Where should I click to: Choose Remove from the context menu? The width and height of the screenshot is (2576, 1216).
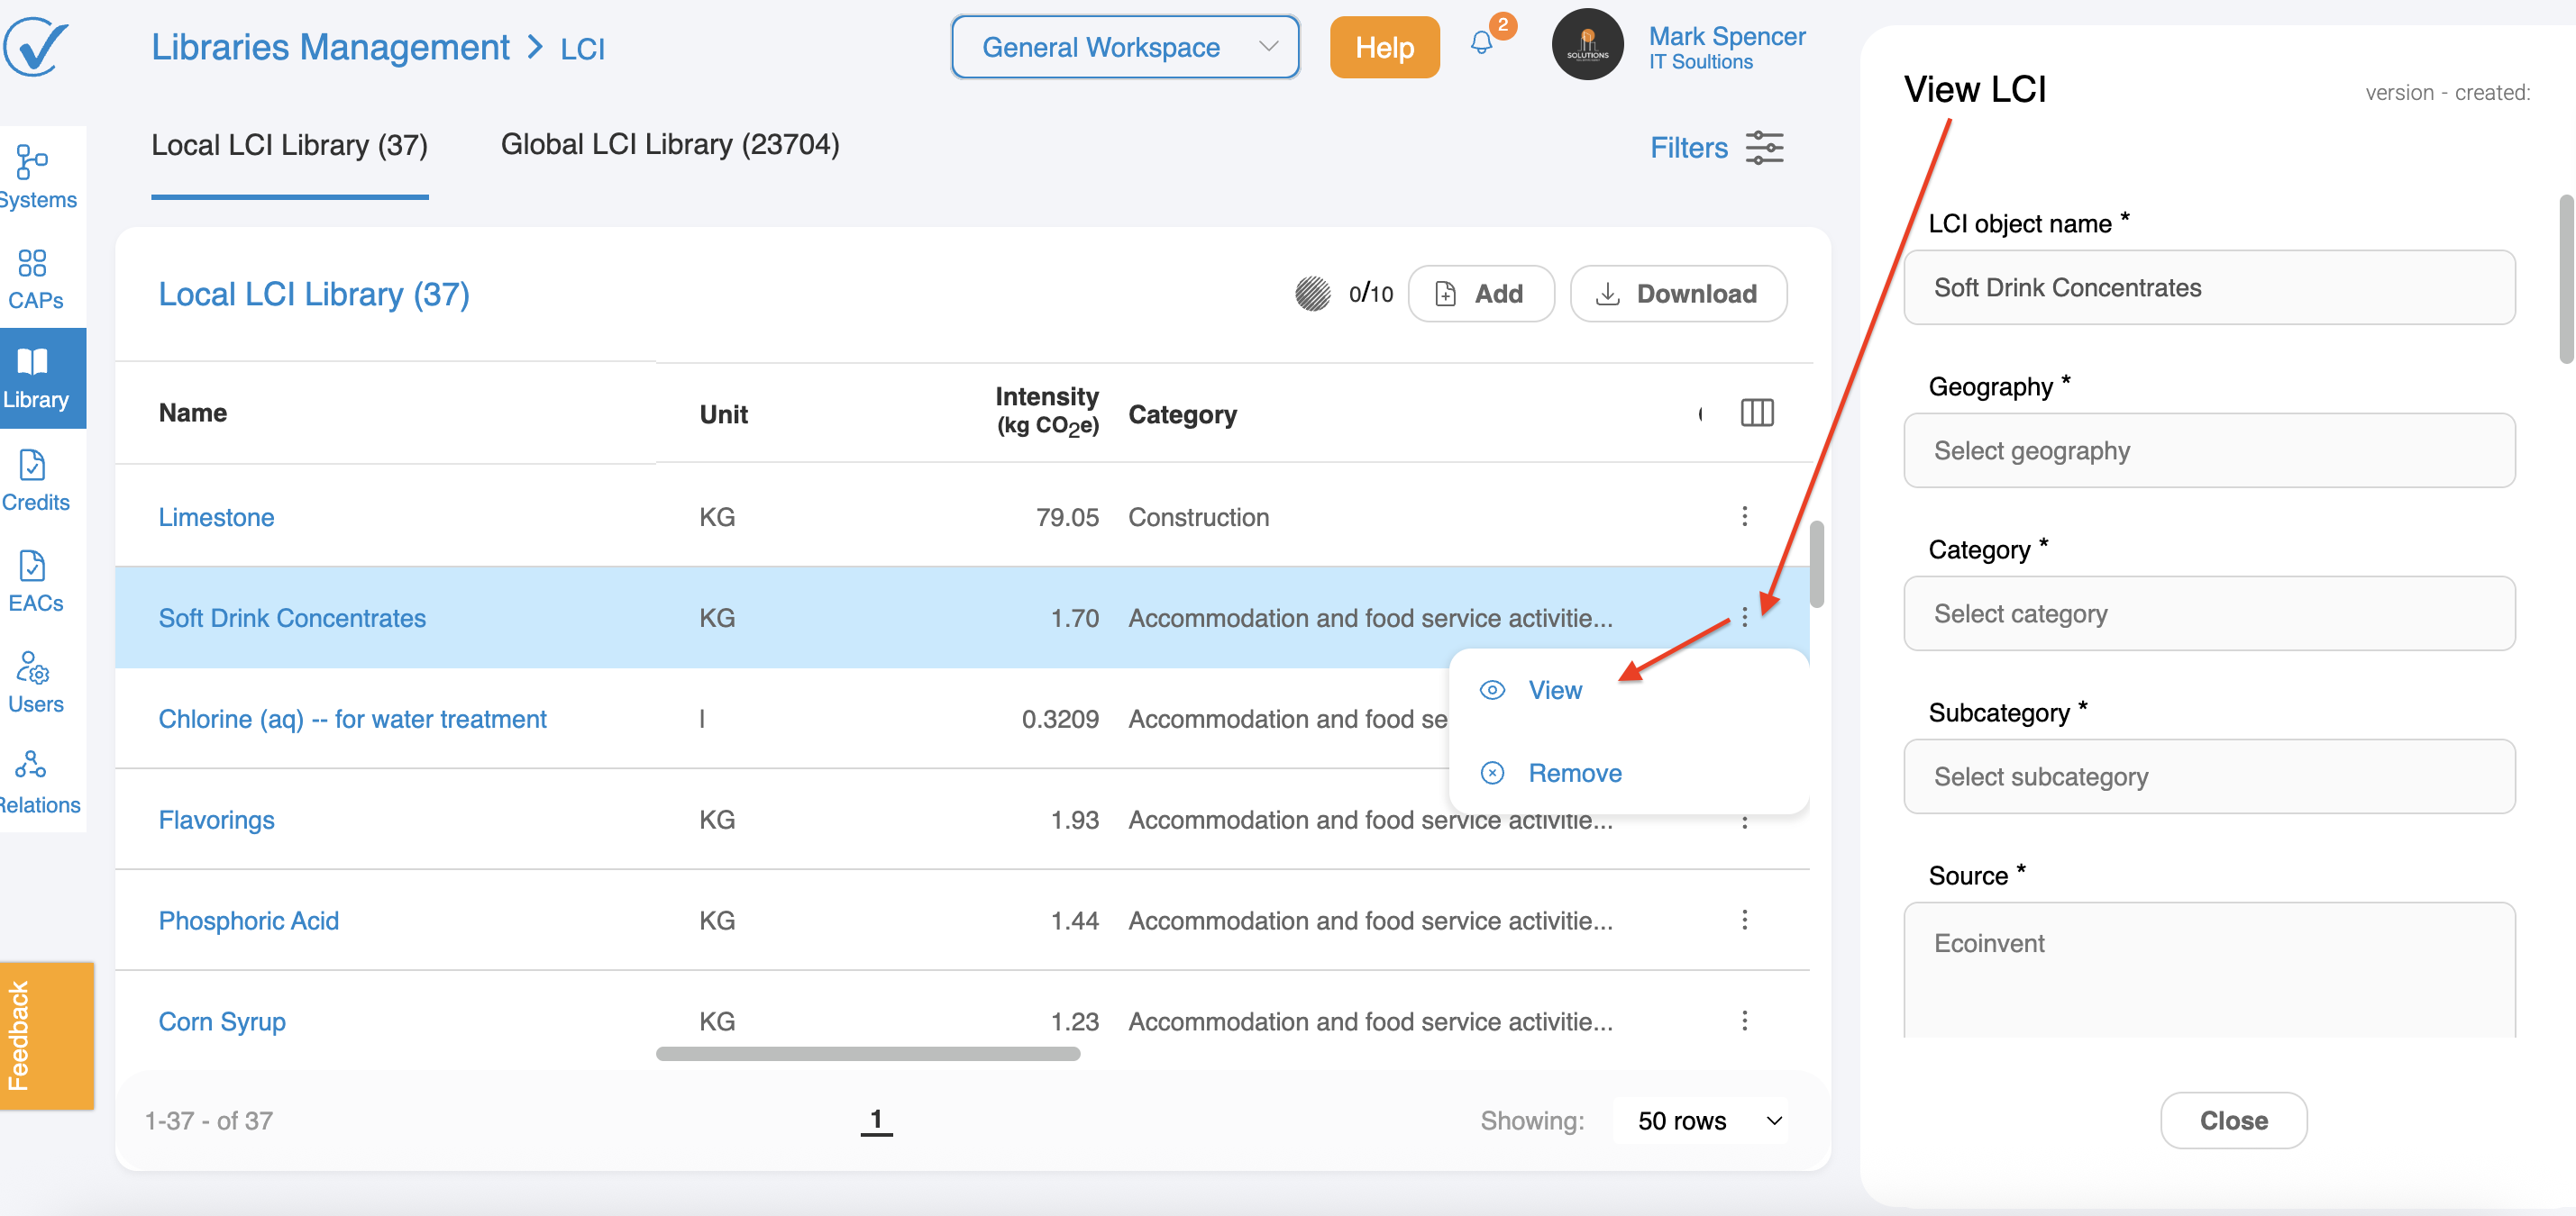click(1574, 774)
